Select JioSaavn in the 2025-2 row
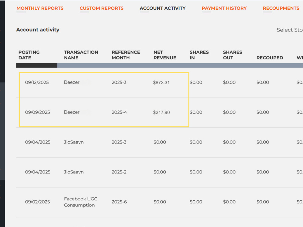Image resolution: width=303 pixels, height=227 pixels. pyautogui.click(x=74, y=172)
